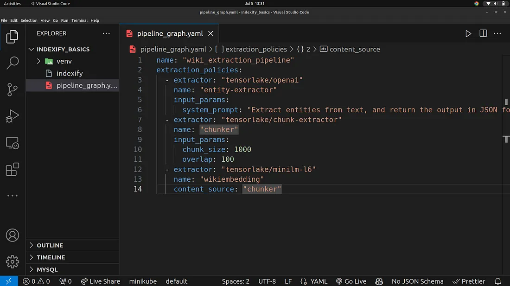Click the Copilot status icon
The height and width of the screenshot is (286, 510).
point(379,281)
